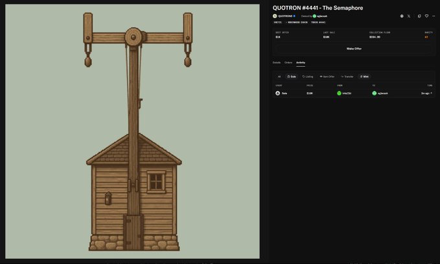Click the chain name tag beside ERC721

[297, 22]
